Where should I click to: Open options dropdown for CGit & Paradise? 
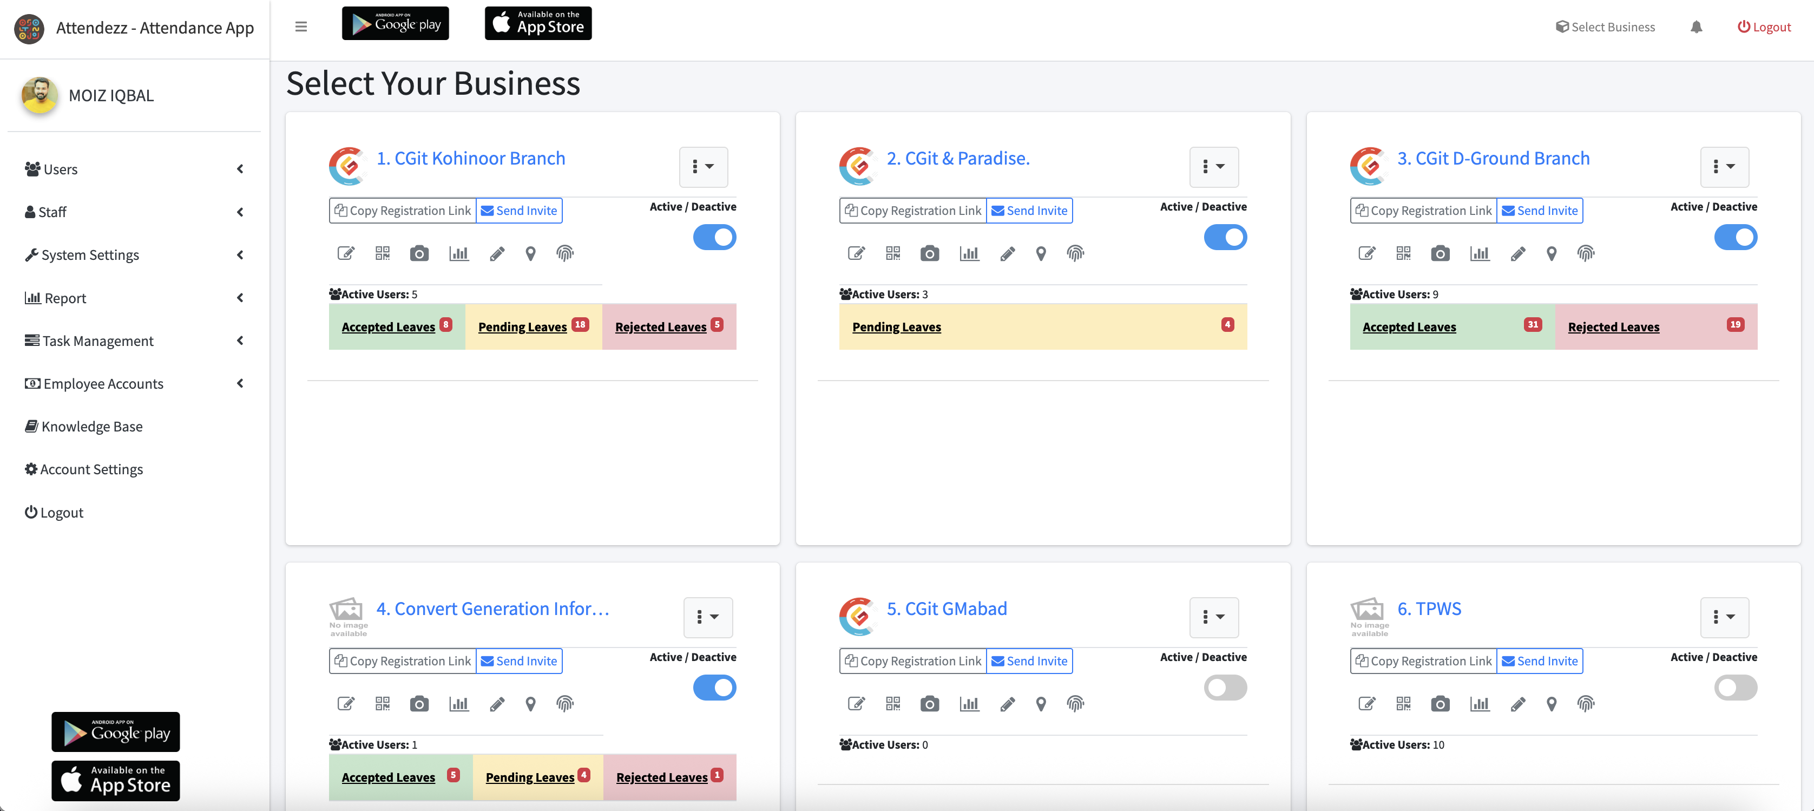[1213, 167]
